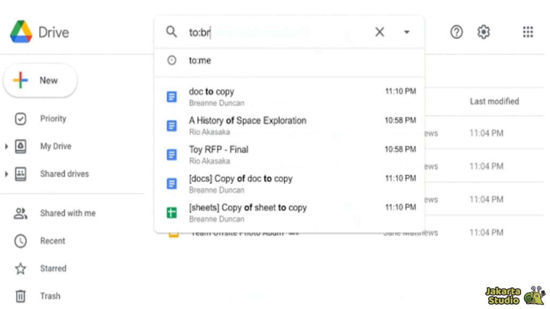Click the Docs icon for Toy RFP - Final

pos(171,155)
